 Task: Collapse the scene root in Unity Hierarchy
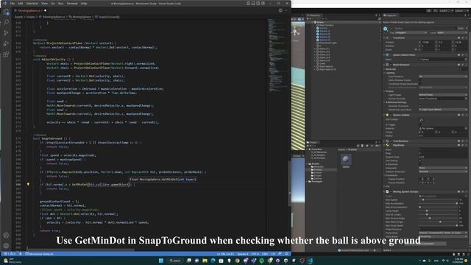[x=311, y=22]
